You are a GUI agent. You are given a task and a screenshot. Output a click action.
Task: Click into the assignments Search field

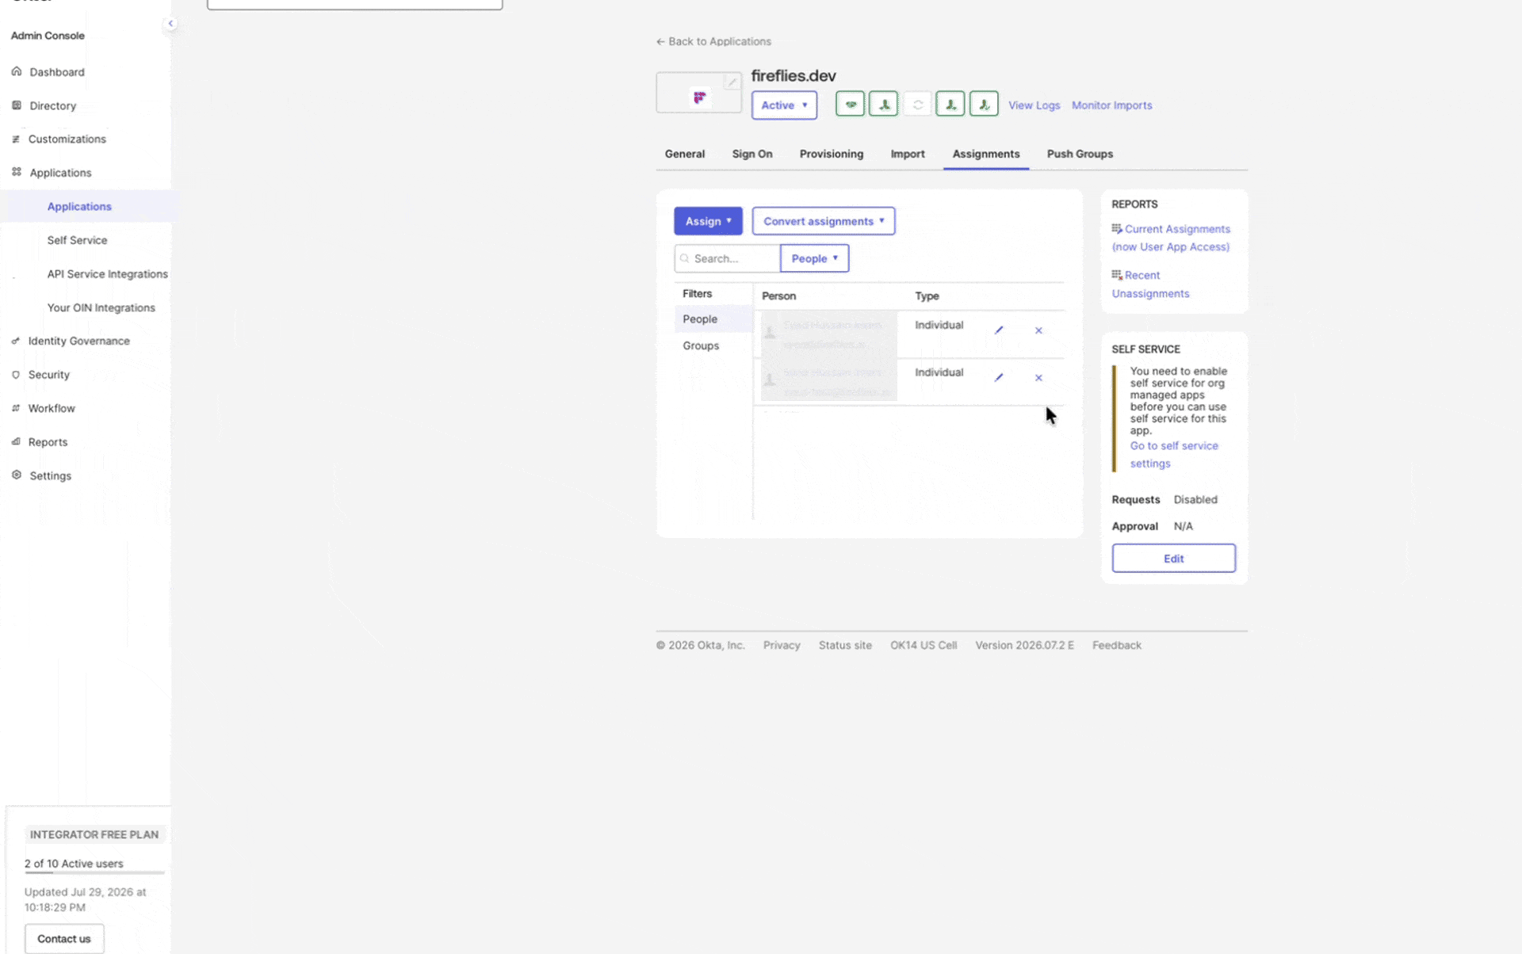[728, 258]
